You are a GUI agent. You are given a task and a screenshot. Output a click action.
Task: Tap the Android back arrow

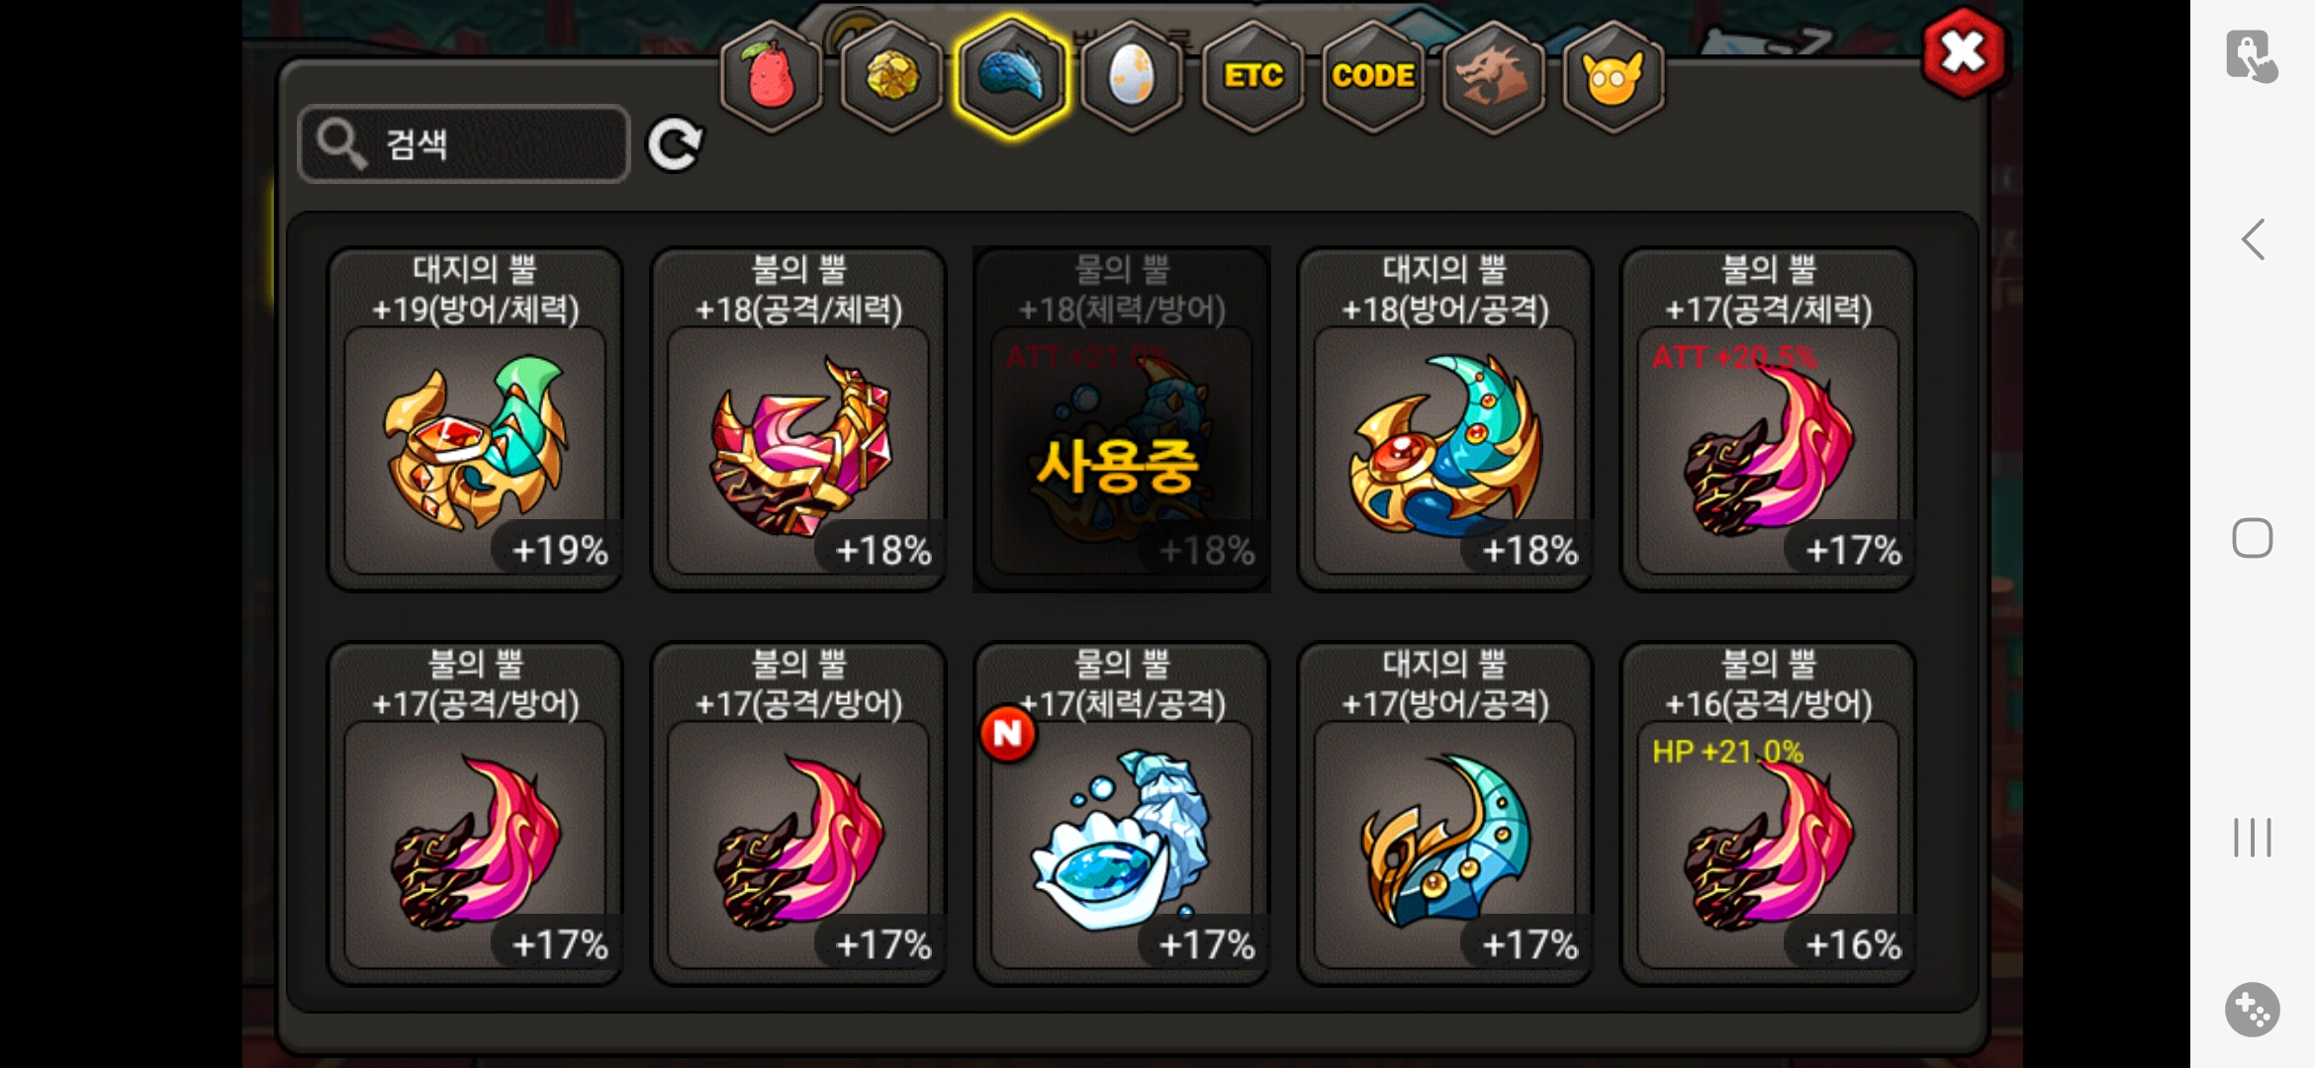click(x=2253, y=239)
